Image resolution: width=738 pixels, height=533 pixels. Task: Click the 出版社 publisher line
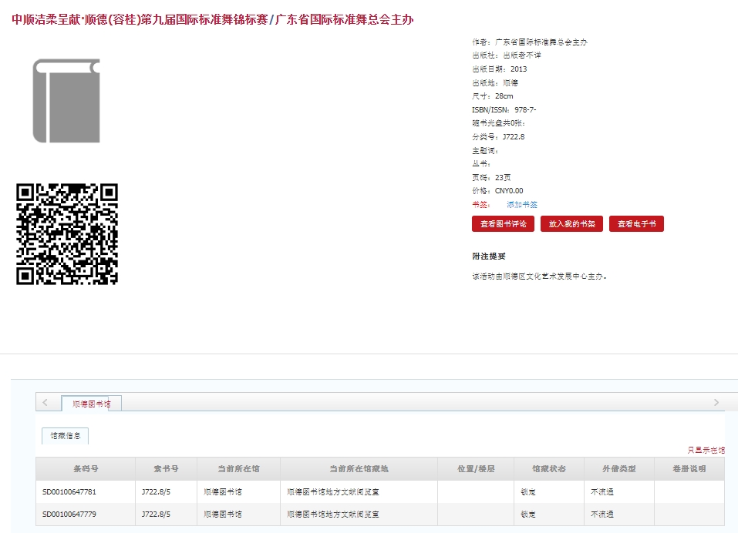507,55
